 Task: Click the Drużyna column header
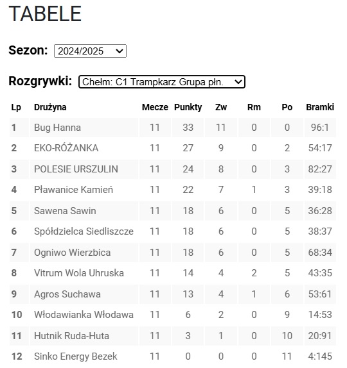50,107
